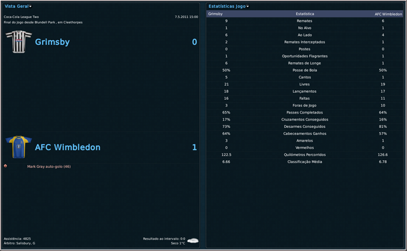Select the Foras de Jogo row
The width and height of the screenshot is (407, 251).
tap(304, 105)
